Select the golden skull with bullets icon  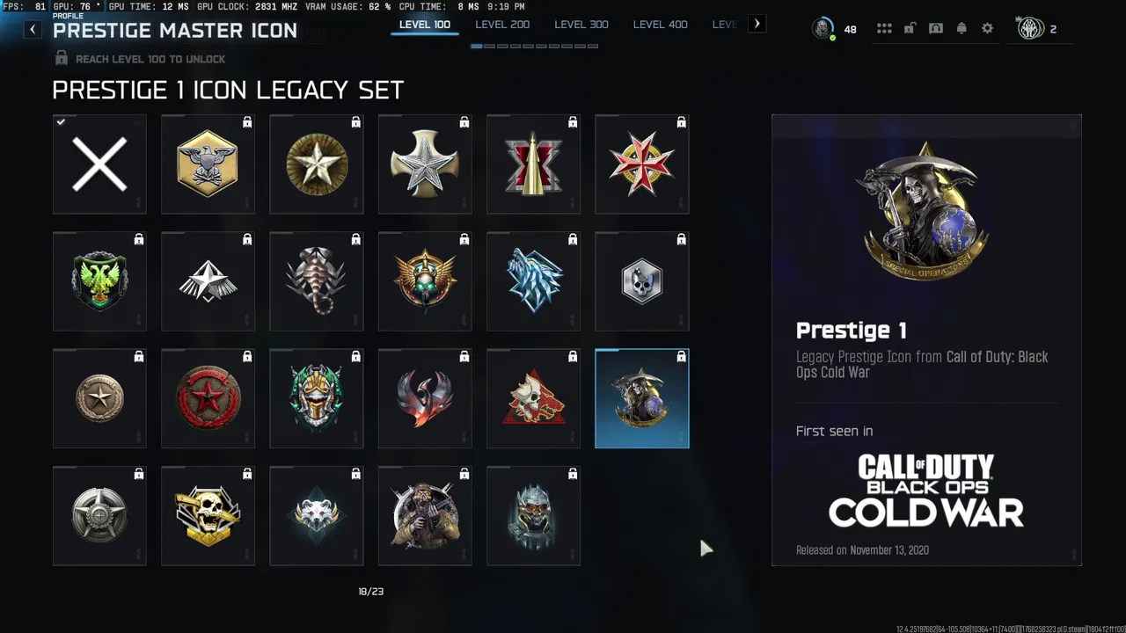(208, 516)
